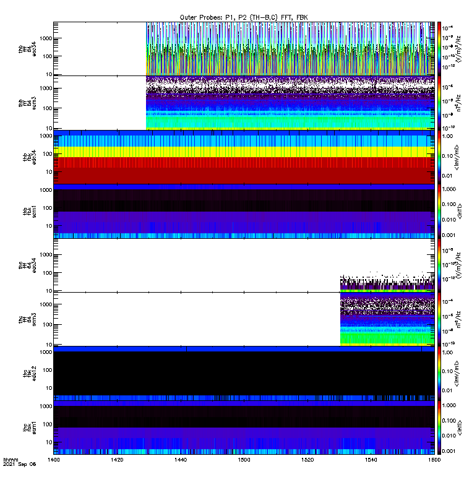Click the "10" y-axis tick of thb edc34 panel
Viewport: 464px width, 495px height.
49,172
